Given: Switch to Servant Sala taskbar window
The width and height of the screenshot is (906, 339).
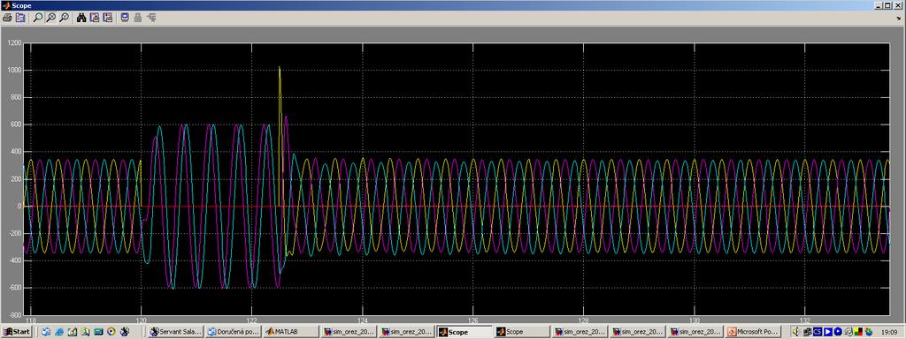Looking at the screenshot, I should click(x=176, y=332).
